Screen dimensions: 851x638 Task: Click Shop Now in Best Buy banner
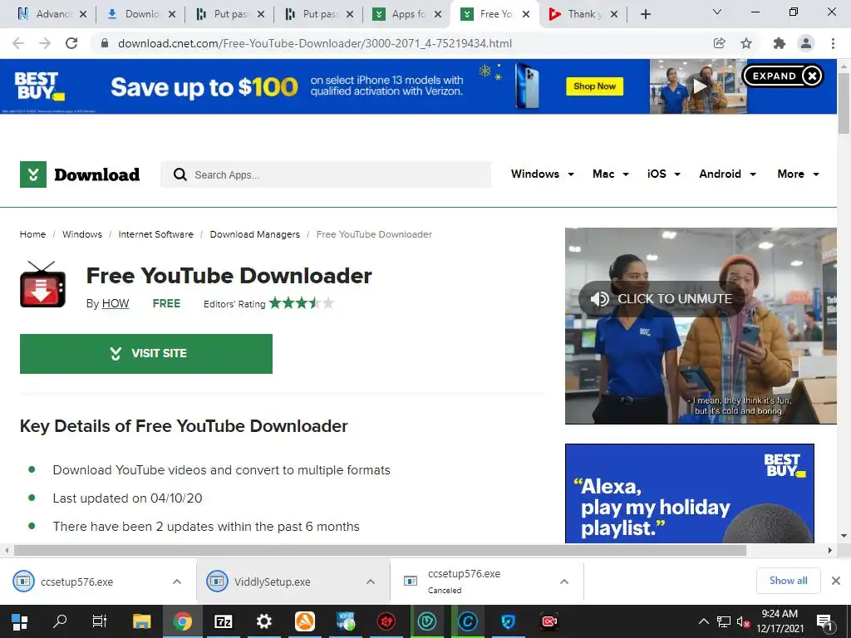click(594, 86)
